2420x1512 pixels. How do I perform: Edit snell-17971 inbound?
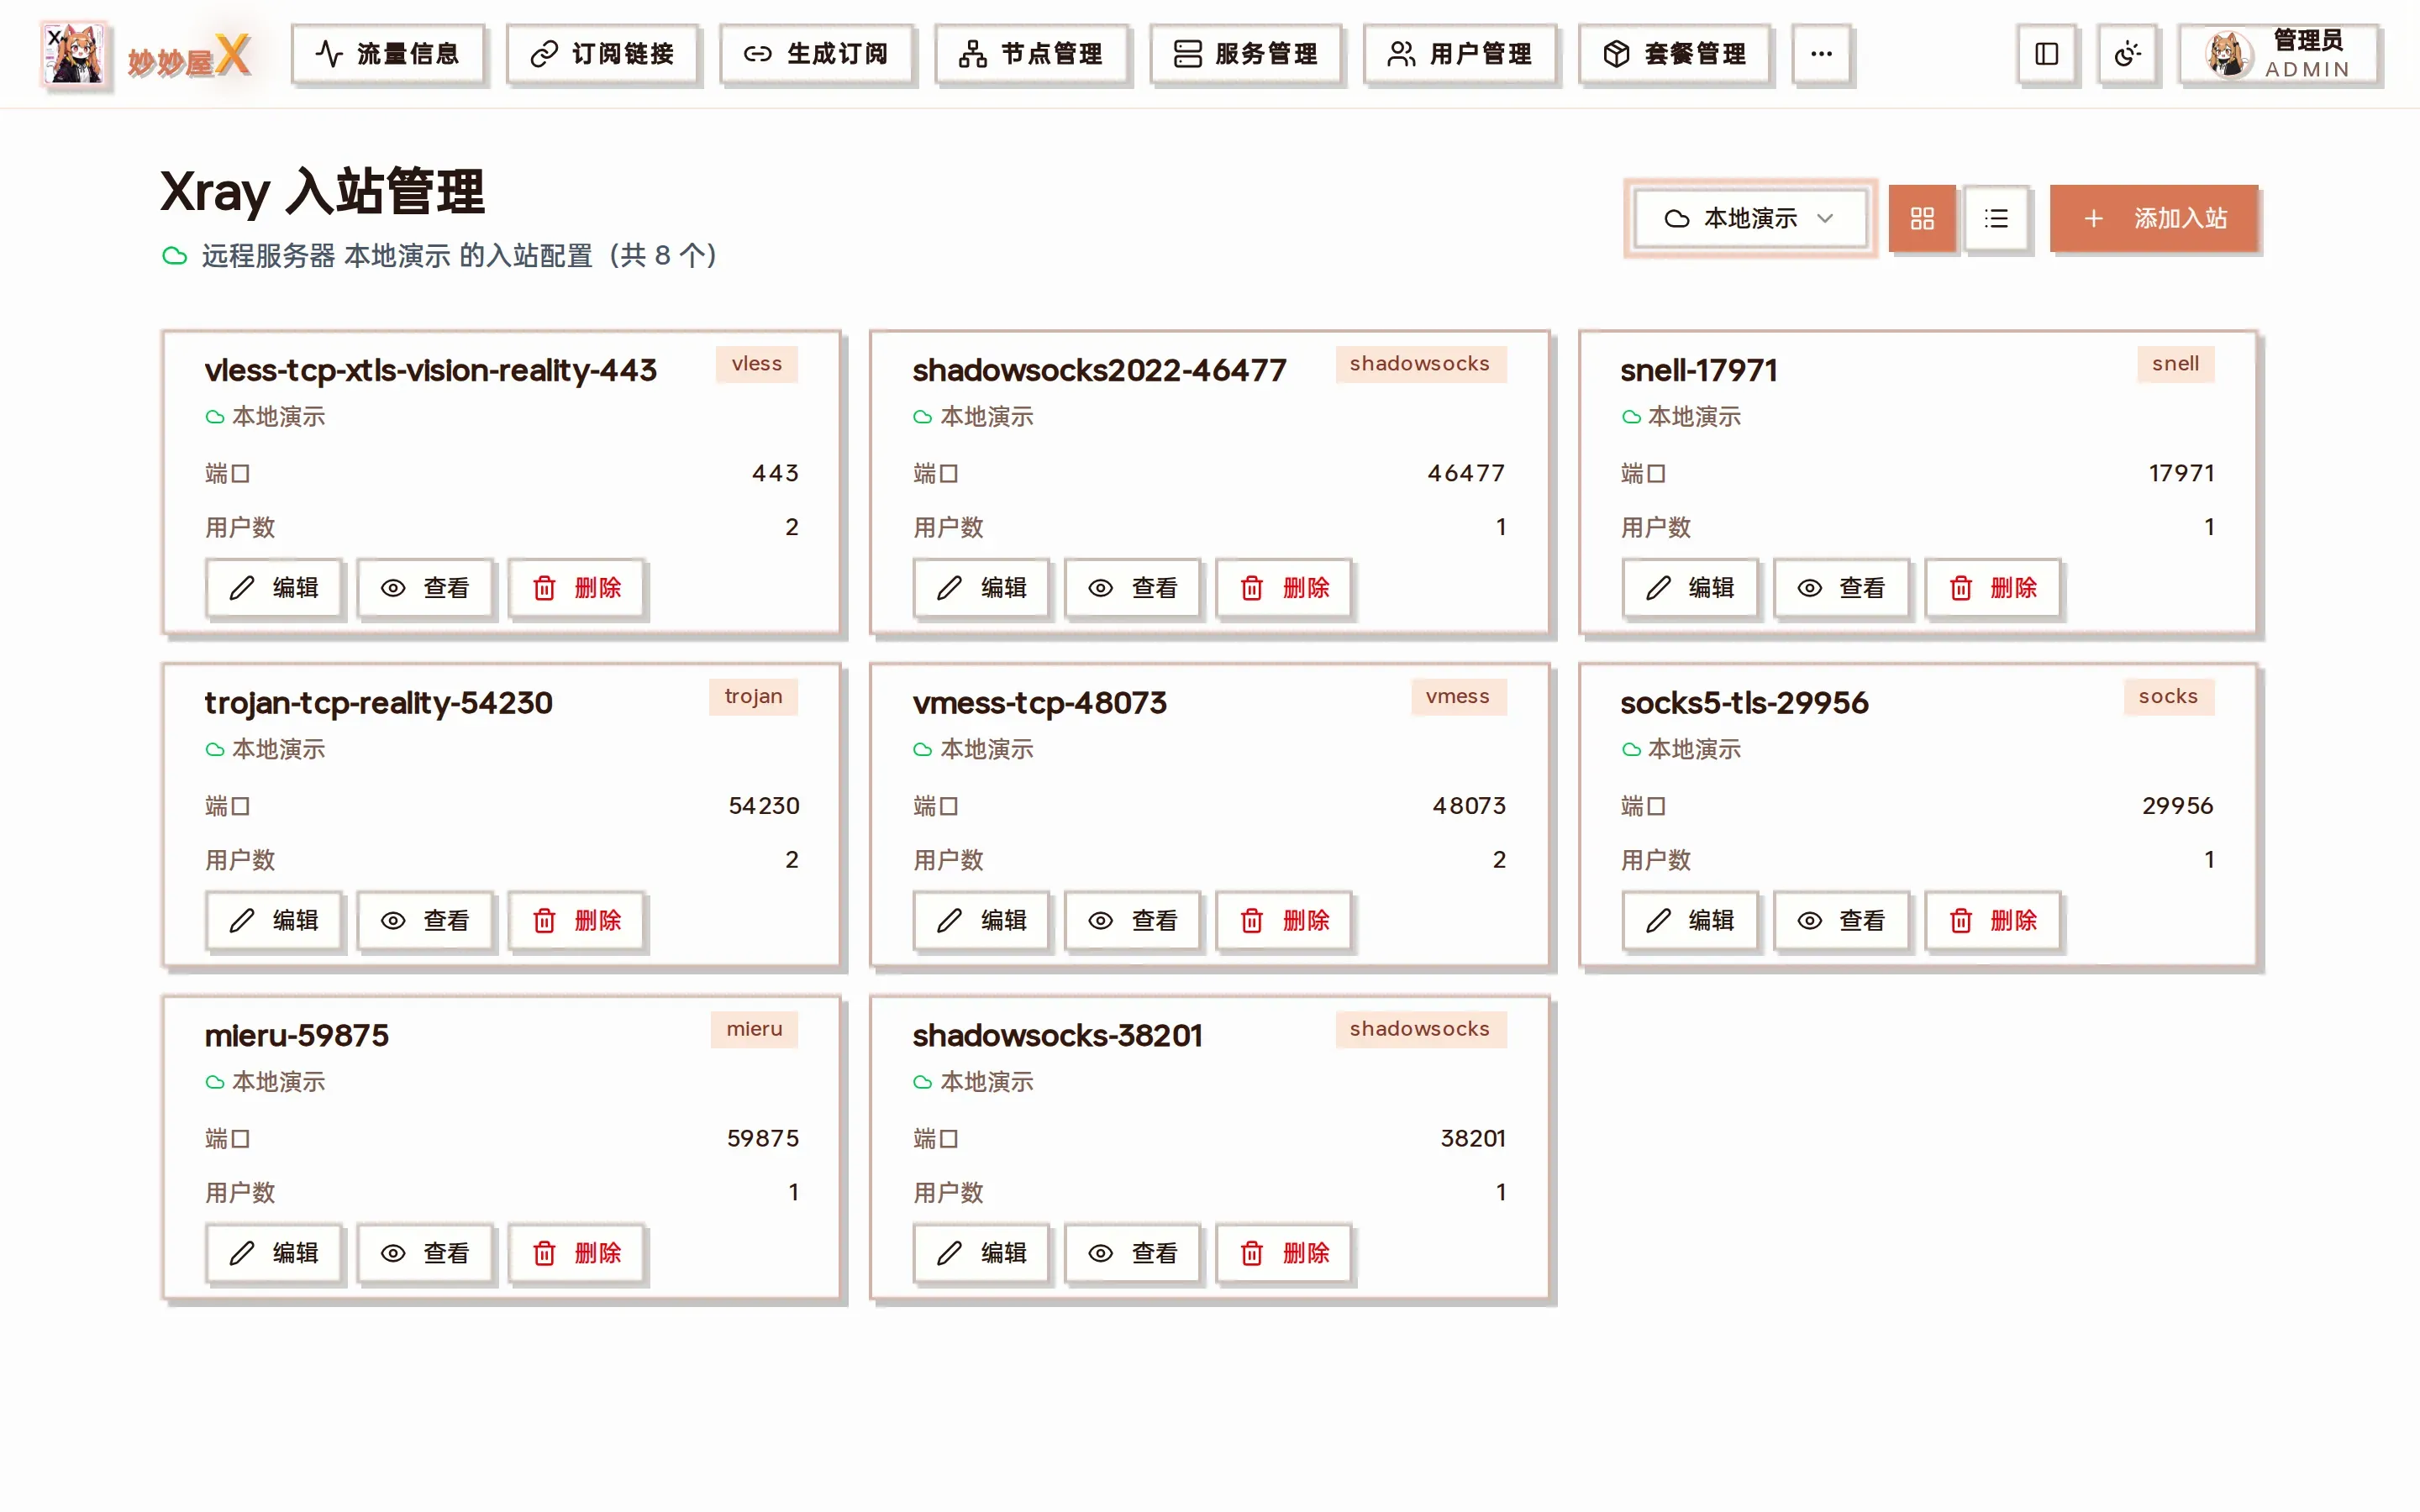1690,588
